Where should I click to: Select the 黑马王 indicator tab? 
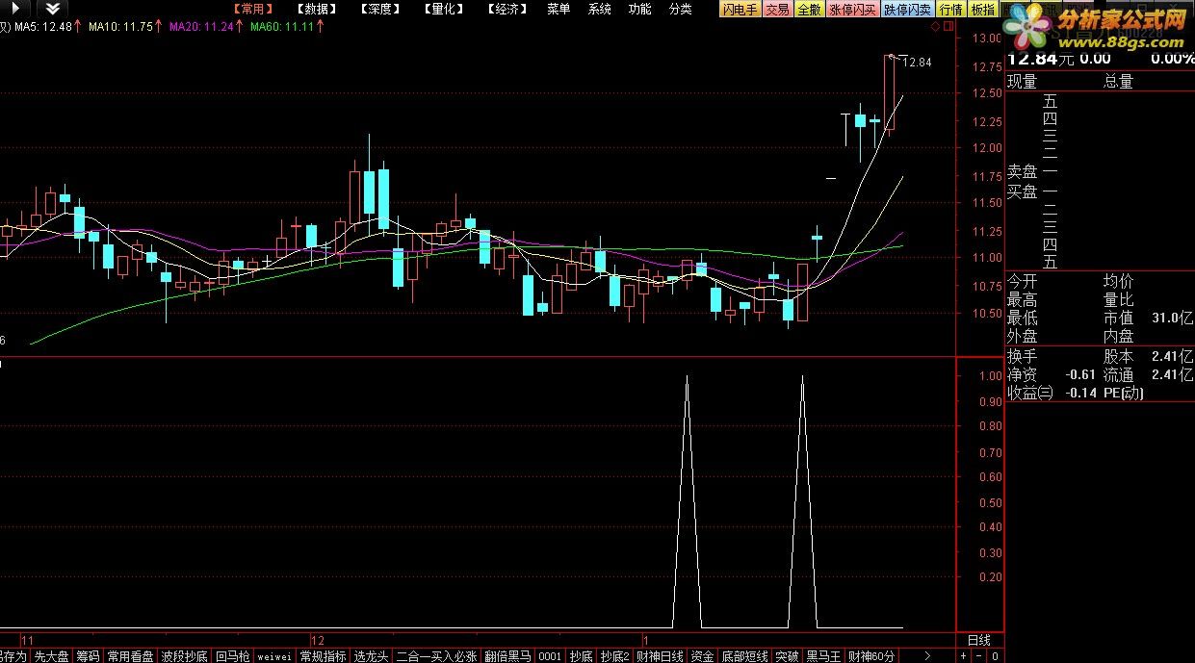[823, 656]
